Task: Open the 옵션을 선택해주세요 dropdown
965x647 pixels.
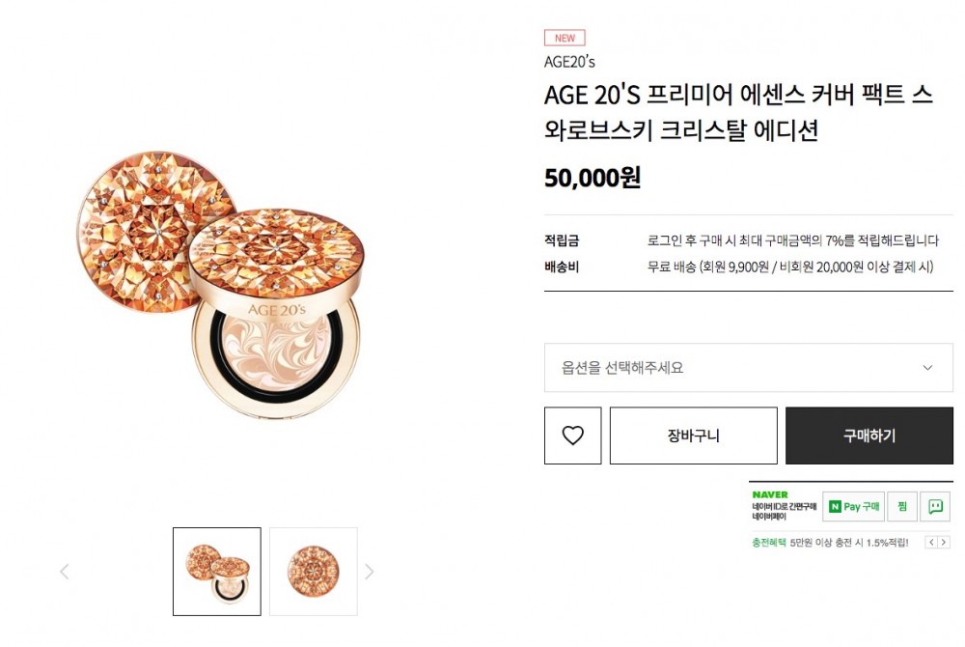Action: 733,368
